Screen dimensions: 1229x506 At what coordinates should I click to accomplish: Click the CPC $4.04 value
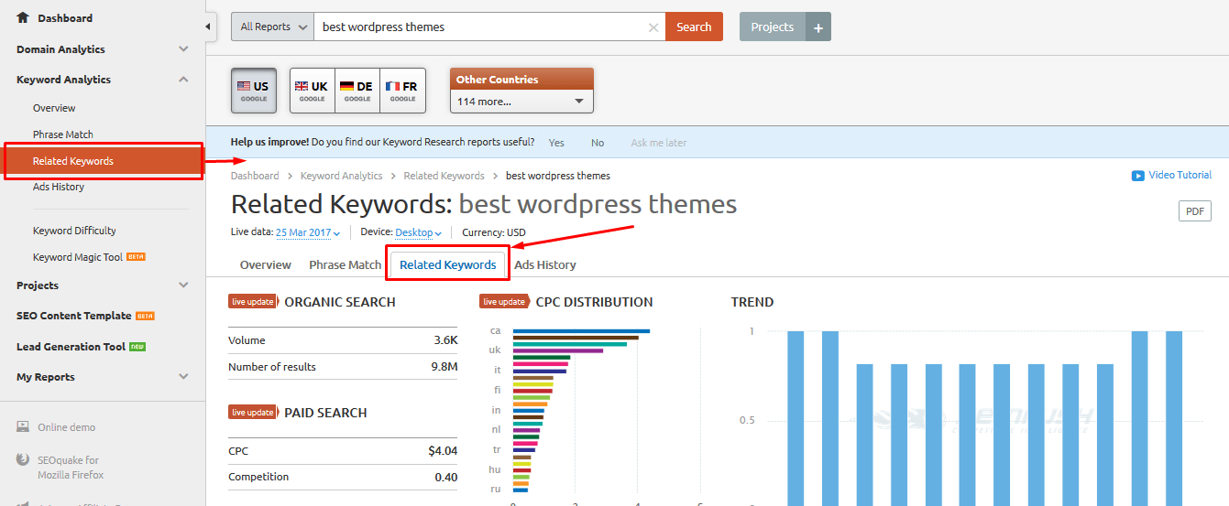pos(443,451)
